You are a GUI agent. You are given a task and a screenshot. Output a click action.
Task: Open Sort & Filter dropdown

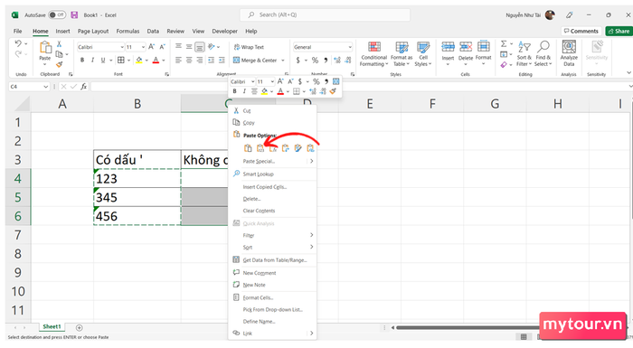click(x=524, y=53)
